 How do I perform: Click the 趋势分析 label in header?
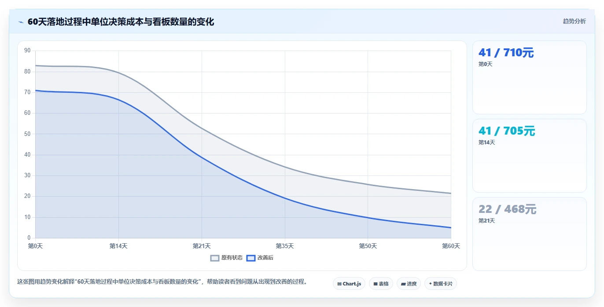574,21
